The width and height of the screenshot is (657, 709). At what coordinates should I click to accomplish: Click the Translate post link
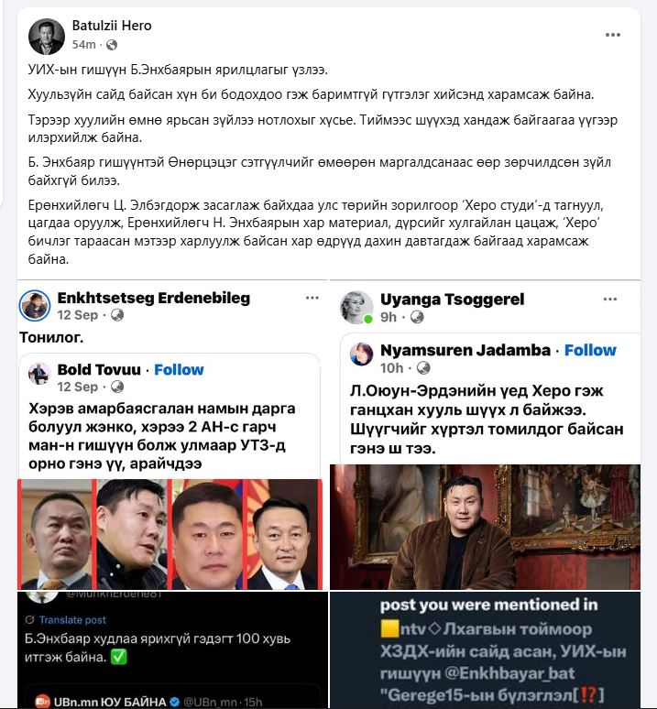click(x=71, y=620)
